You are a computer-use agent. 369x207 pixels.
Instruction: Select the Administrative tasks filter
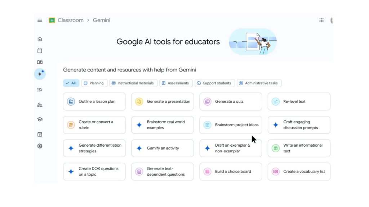[x=259, y=83]
